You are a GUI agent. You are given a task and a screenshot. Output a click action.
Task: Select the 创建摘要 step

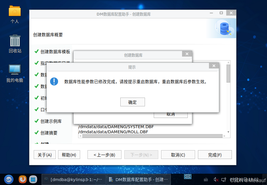49,133
